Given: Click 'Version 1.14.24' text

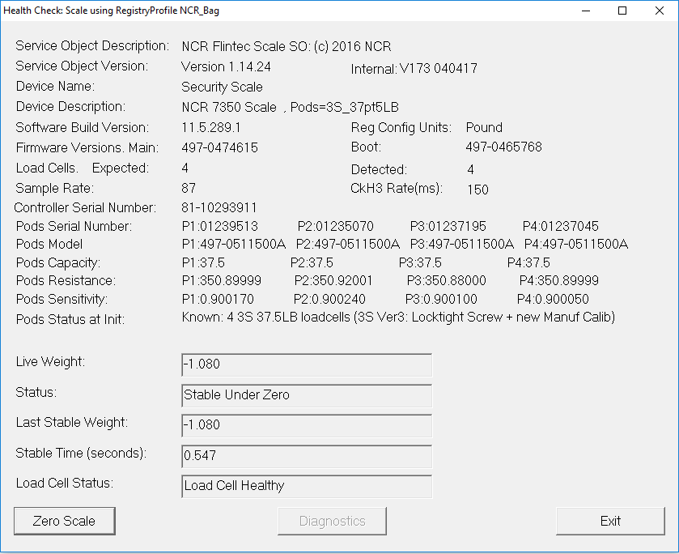Looking at the screenshot, I should pos(226,66).
